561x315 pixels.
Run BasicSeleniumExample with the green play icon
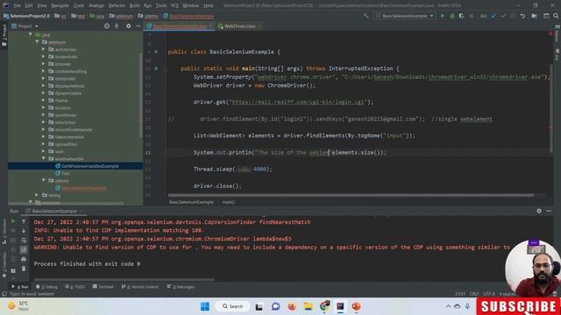pyautogui.click(x=443, y=16)
